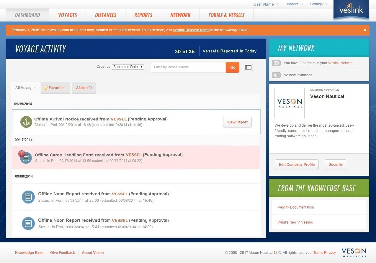Open the Terms link in footer
This screenshot has height=263, width=376.
coord(318,253)
